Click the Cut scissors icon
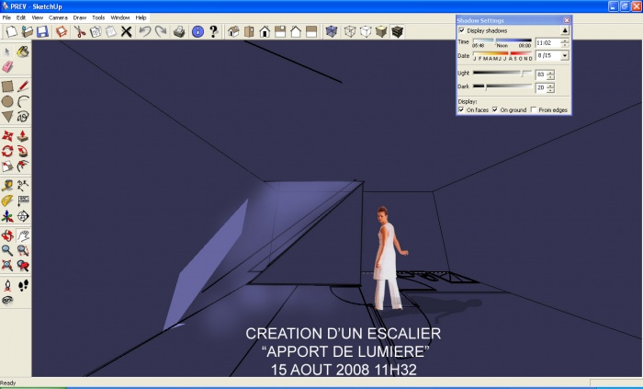The image size is (643, 389). [80, 31]
